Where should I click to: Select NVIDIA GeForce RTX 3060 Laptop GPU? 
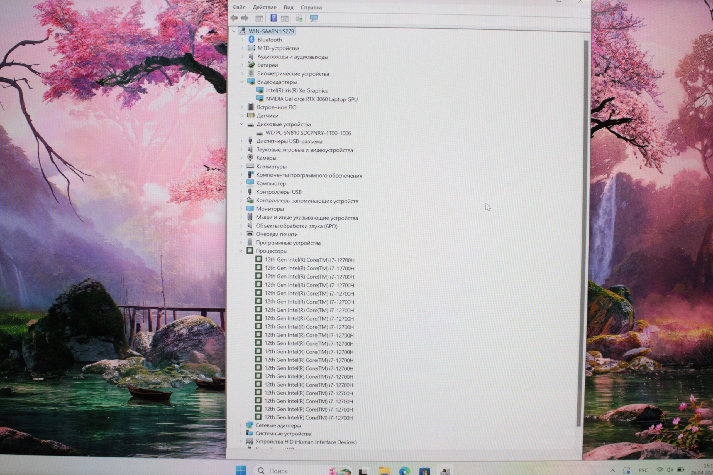(311, 99)
